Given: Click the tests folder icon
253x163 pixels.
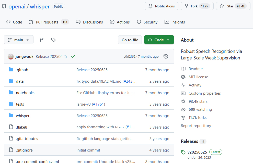Looking at the screenshot, I should (11, 104).
